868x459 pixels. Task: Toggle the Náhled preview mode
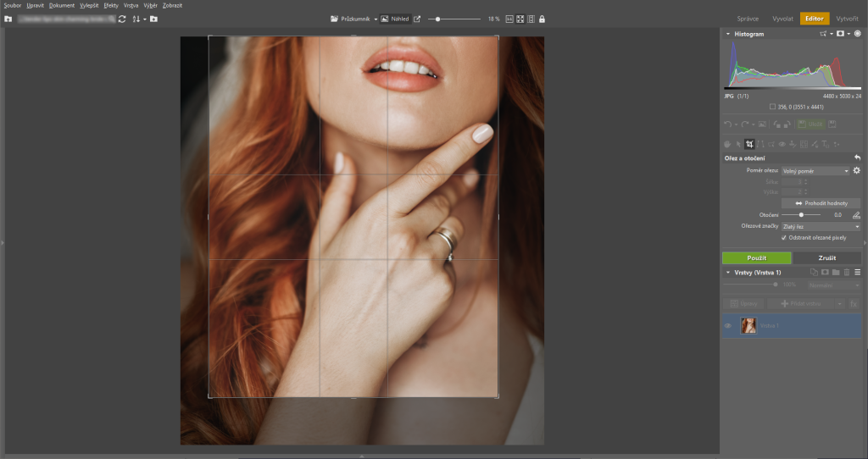pyautogui.click(x=395, y=19)
